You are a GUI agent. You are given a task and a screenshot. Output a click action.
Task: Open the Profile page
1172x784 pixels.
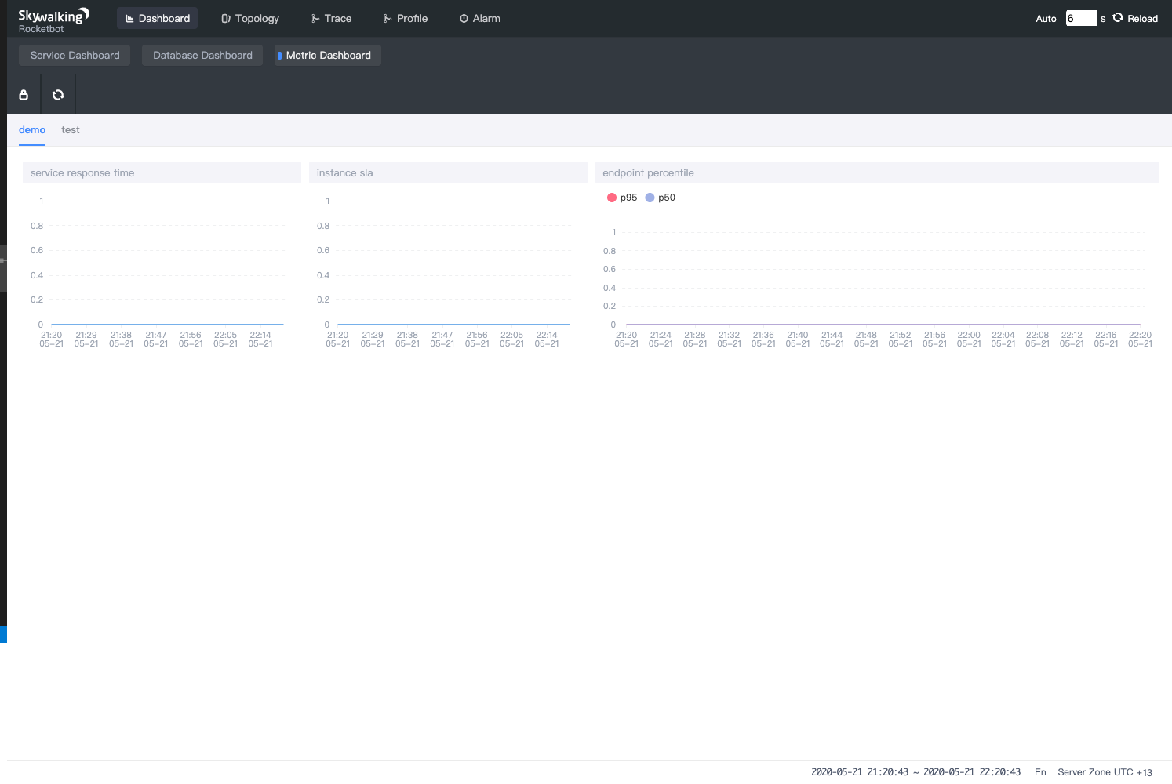pos(405,18)
